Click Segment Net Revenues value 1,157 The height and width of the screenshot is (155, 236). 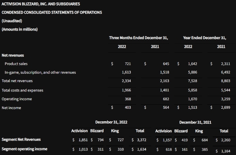point(167,140)
